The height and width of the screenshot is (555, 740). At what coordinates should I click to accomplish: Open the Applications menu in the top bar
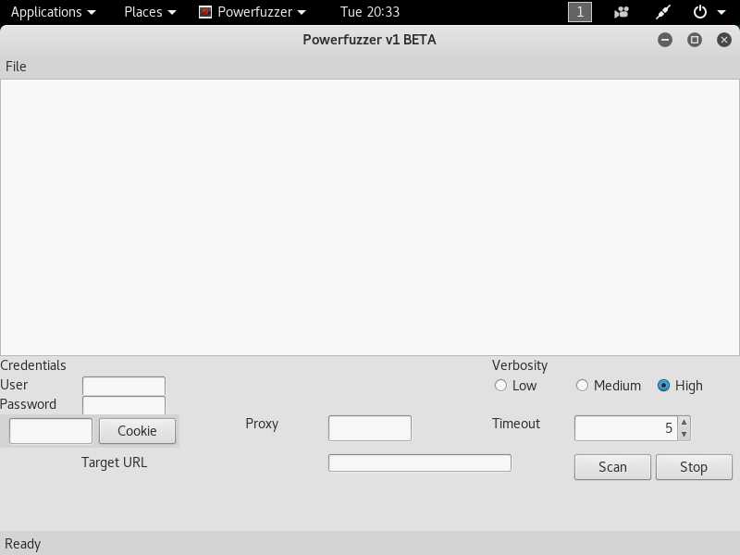pos(53,12)
